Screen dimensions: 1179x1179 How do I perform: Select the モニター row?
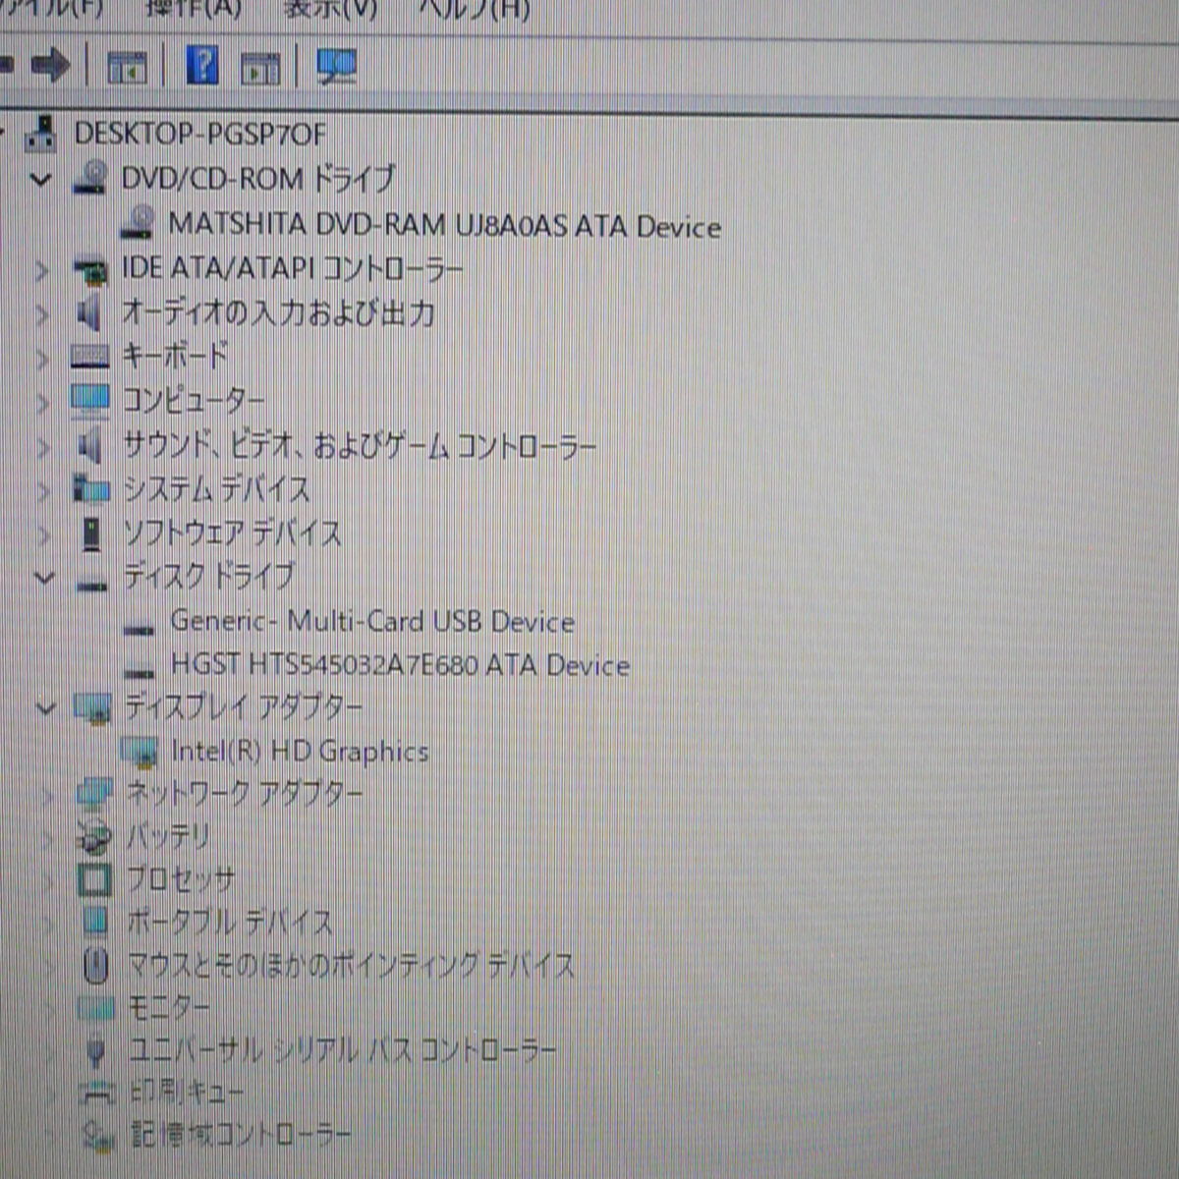coord(169,1008)
